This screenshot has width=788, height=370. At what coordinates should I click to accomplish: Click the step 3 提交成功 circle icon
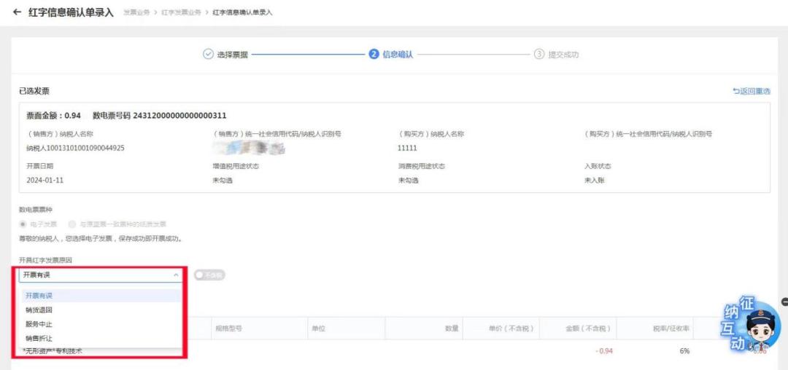538,54
